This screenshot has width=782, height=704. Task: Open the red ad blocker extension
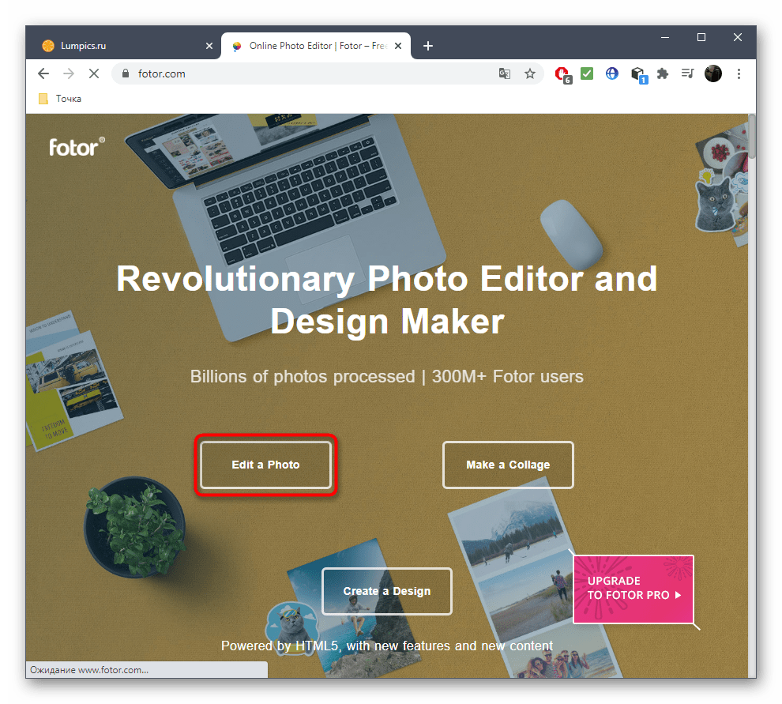tap(562, 73)
